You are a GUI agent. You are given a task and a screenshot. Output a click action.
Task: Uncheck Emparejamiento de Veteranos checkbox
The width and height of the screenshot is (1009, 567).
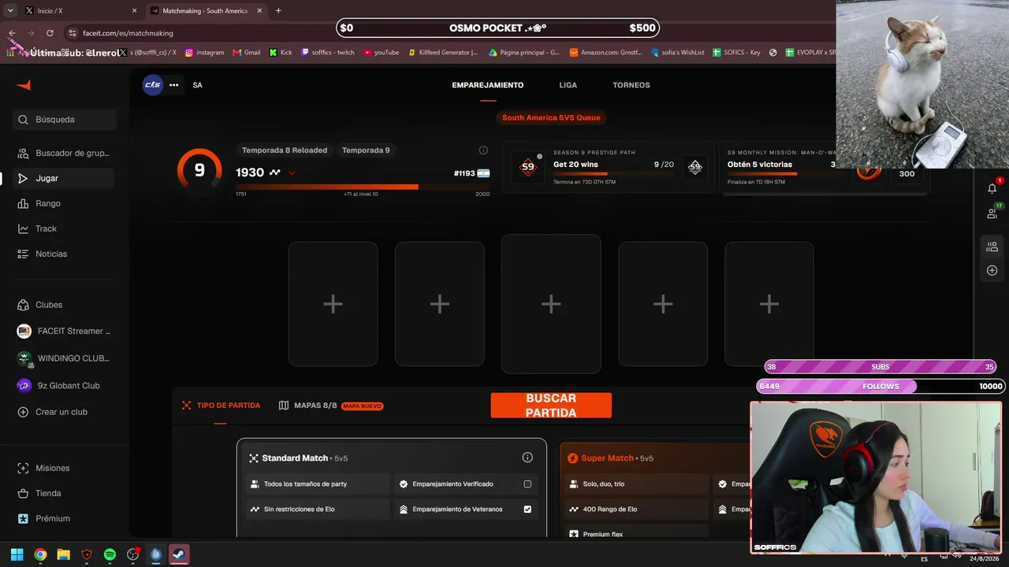click(x=527, y=510)
